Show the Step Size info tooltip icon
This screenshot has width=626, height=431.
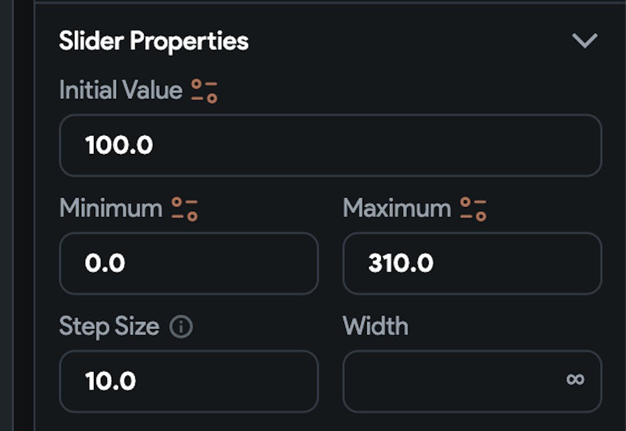click(x=182, y=327)
